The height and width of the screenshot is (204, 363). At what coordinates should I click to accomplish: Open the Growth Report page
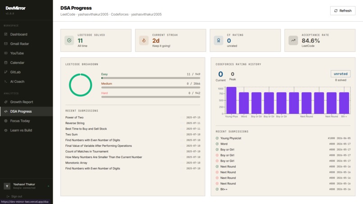(x=27, y=102)
